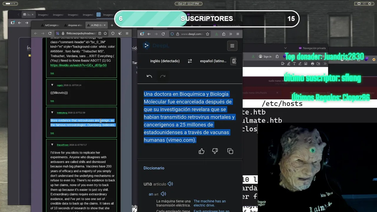377x212 pixels.
Task: Open ragalz username link
Action: click(60, 85)
